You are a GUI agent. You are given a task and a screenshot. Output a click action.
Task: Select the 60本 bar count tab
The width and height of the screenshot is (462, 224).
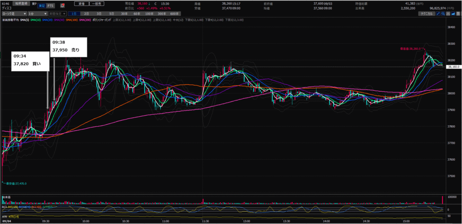[137, 14]
